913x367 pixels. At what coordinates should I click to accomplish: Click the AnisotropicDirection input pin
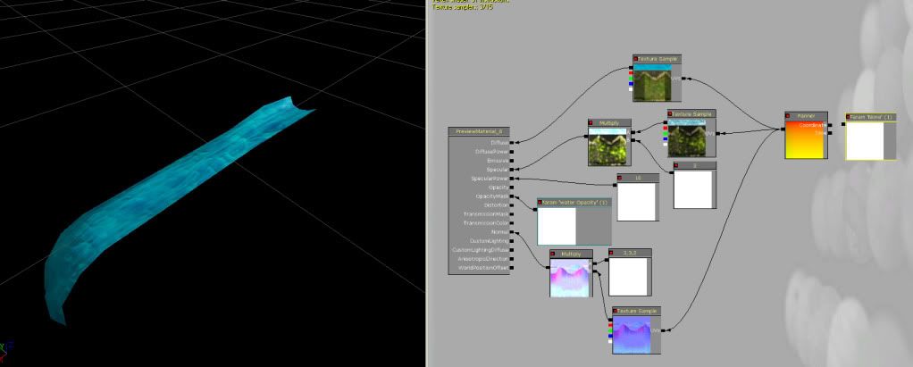512,259
